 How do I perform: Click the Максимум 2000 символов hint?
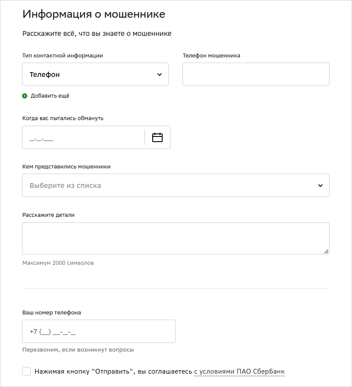58,263
